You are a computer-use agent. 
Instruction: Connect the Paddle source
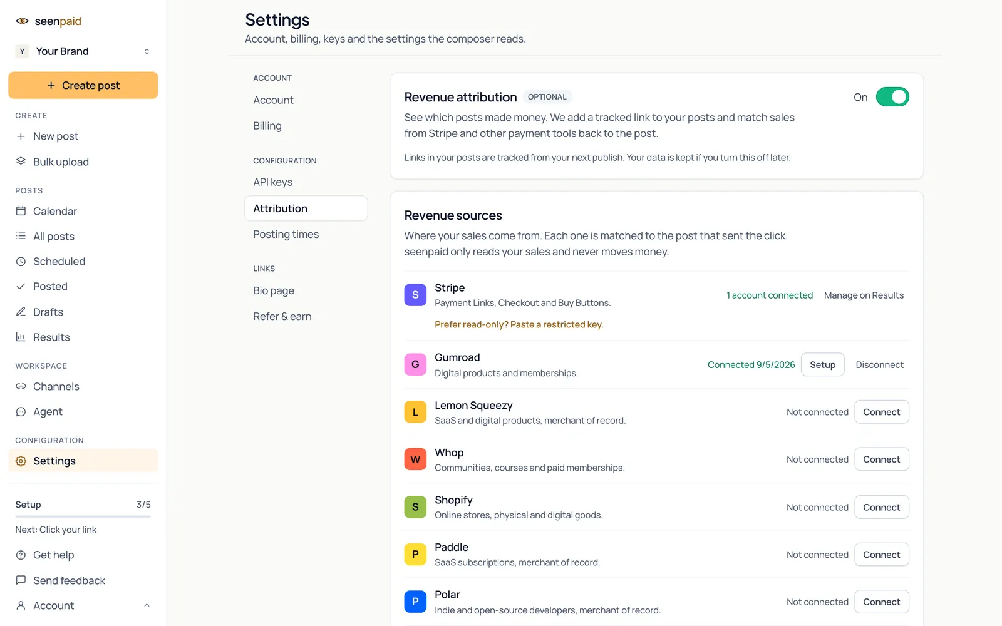click(881, 555)
